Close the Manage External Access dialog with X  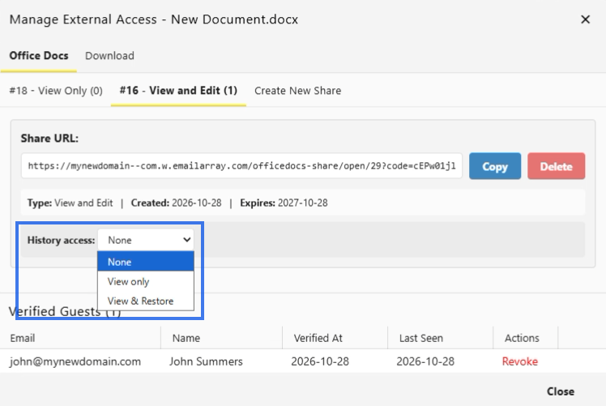tap(585, 19)
